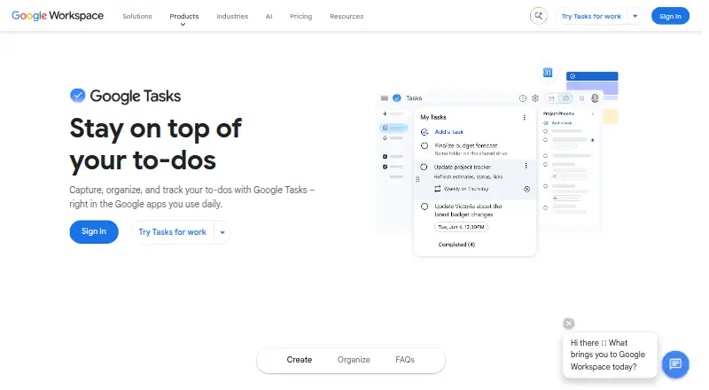This screenshot has width=709, height=390.
Task: Remove the Weekly on Thursday recurrence with the X icon
Action: [x=526, y=189]
